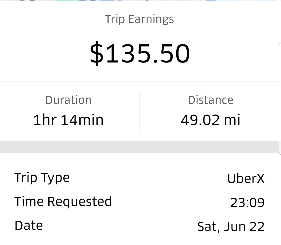
Task: Tap the Time Requested label
Action: tap(63, 201)
